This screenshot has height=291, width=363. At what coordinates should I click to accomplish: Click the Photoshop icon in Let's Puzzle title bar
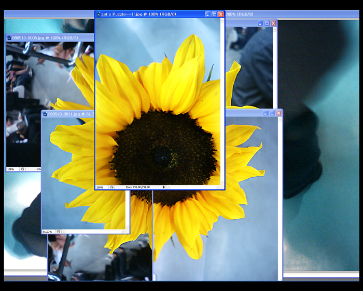point(99,15)
